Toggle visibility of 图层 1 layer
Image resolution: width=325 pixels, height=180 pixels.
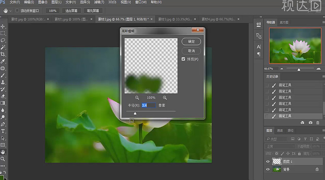click(268, 162)
